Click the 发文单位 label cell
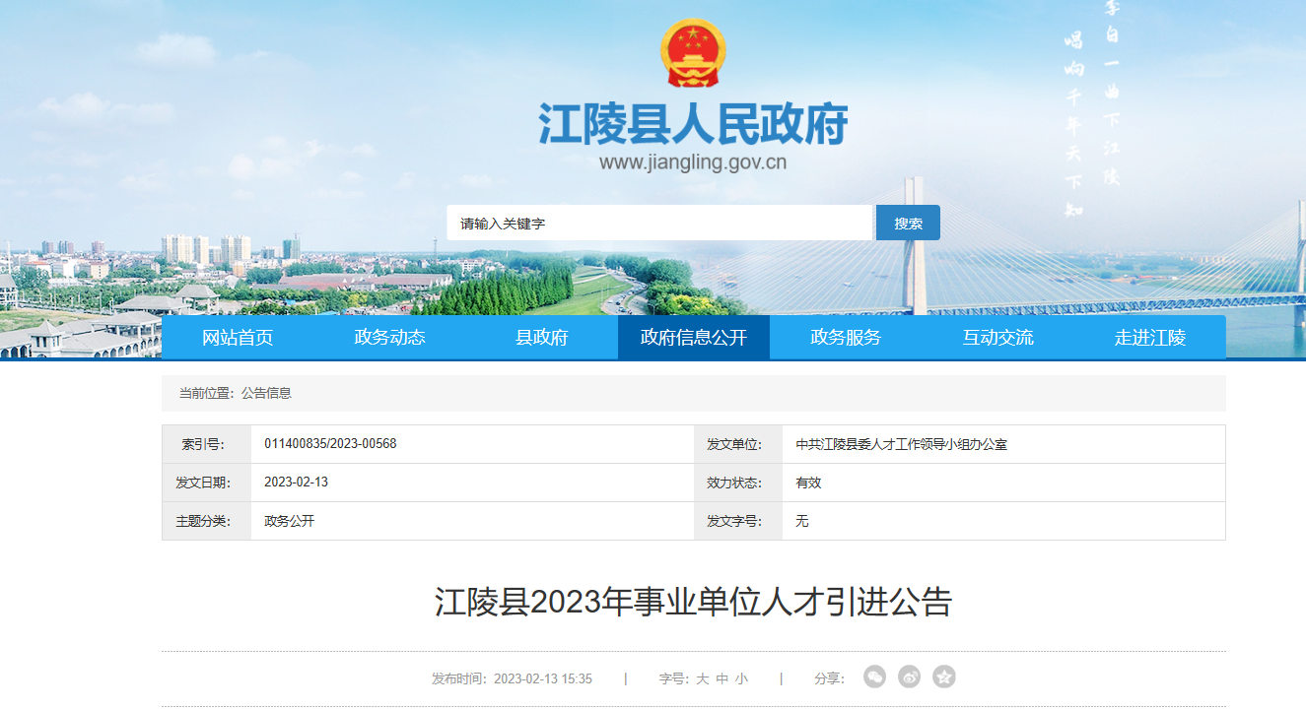 coord(738,444)
